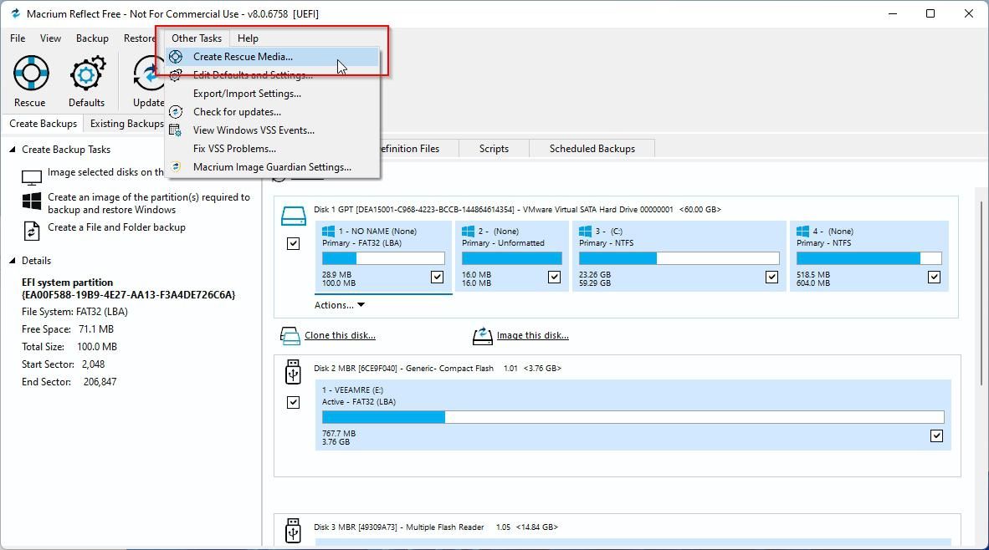Open the View menu
989x550 pixels.
[x=50, y=38]
